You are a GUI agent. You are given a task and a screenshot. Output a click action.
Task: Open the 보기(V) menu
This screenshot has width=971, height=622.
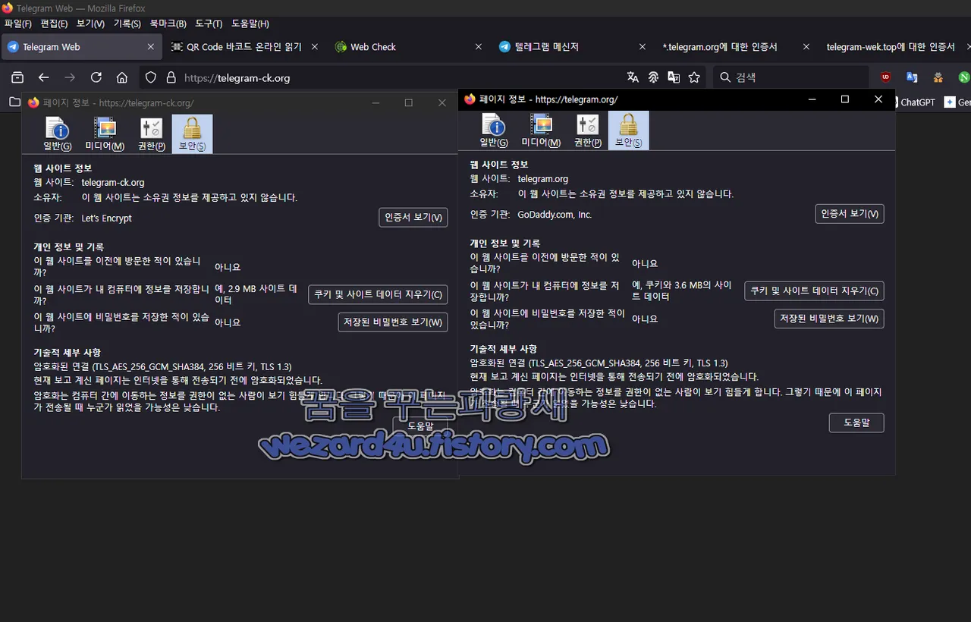[90, 24]
